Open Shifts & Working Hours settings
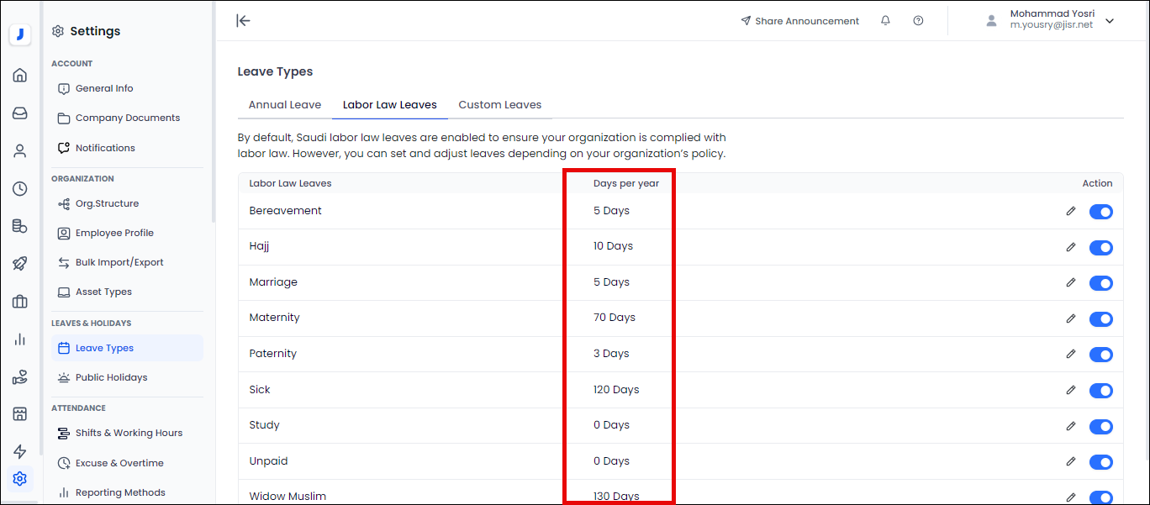 click(x=129, y=433)
